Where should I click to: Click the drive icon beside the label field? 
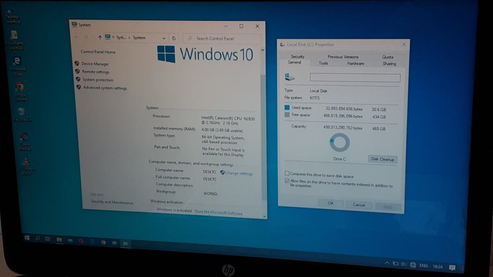pos(290,77)
